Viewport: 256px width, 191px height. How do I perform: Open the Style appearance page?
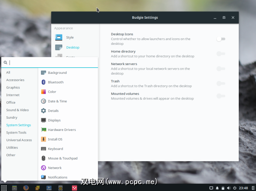[x=70, y=38]
